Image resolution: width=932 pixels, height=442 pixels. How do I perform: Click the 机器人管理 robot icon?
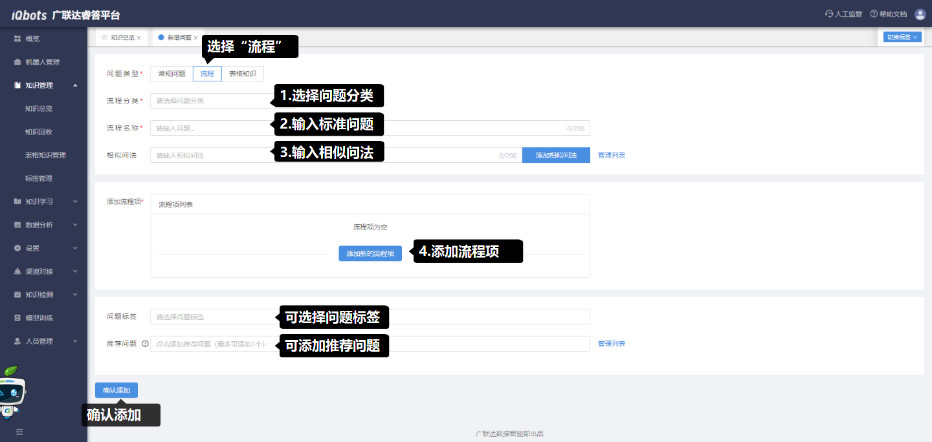17,62
